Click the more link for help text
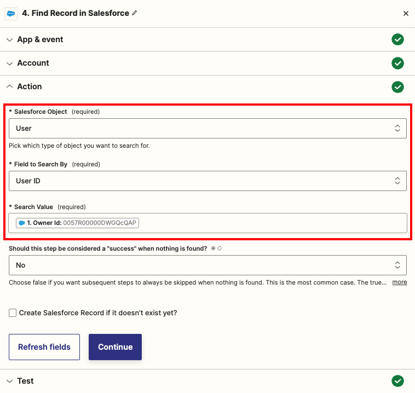 (x=399, y=282)
